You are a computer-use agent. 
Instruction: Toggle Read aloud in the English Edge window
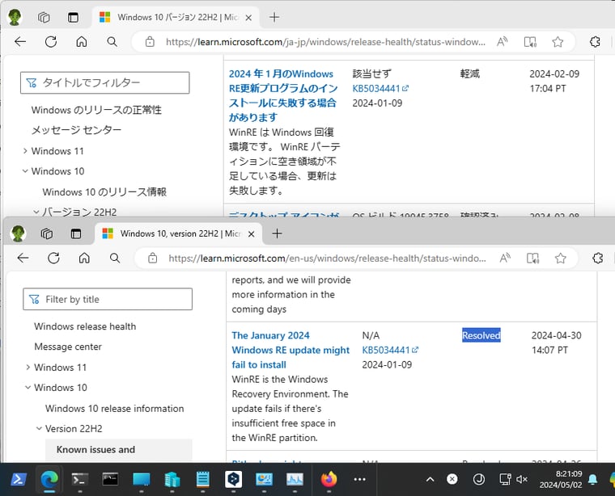[505, 258]
